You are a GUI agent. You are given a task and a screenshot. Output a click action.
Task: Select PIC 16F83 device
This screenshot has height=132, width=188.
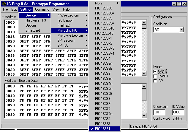click(x=105, y=124)
